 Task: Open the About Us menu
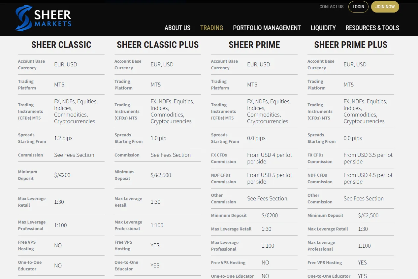(177, 28)
